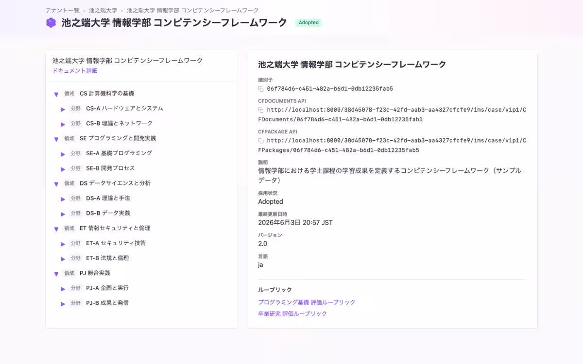Image resolution: width=583 pixels, height=364 pixels.
Task: Select DS データサイエンスと分析 row text
Action: 115,183
